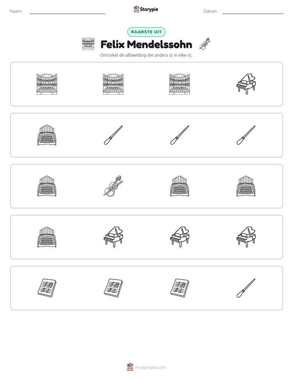Click the Datum input line
Screen dimensions: 293x379
pyautogui.click(x=253, y=11)
